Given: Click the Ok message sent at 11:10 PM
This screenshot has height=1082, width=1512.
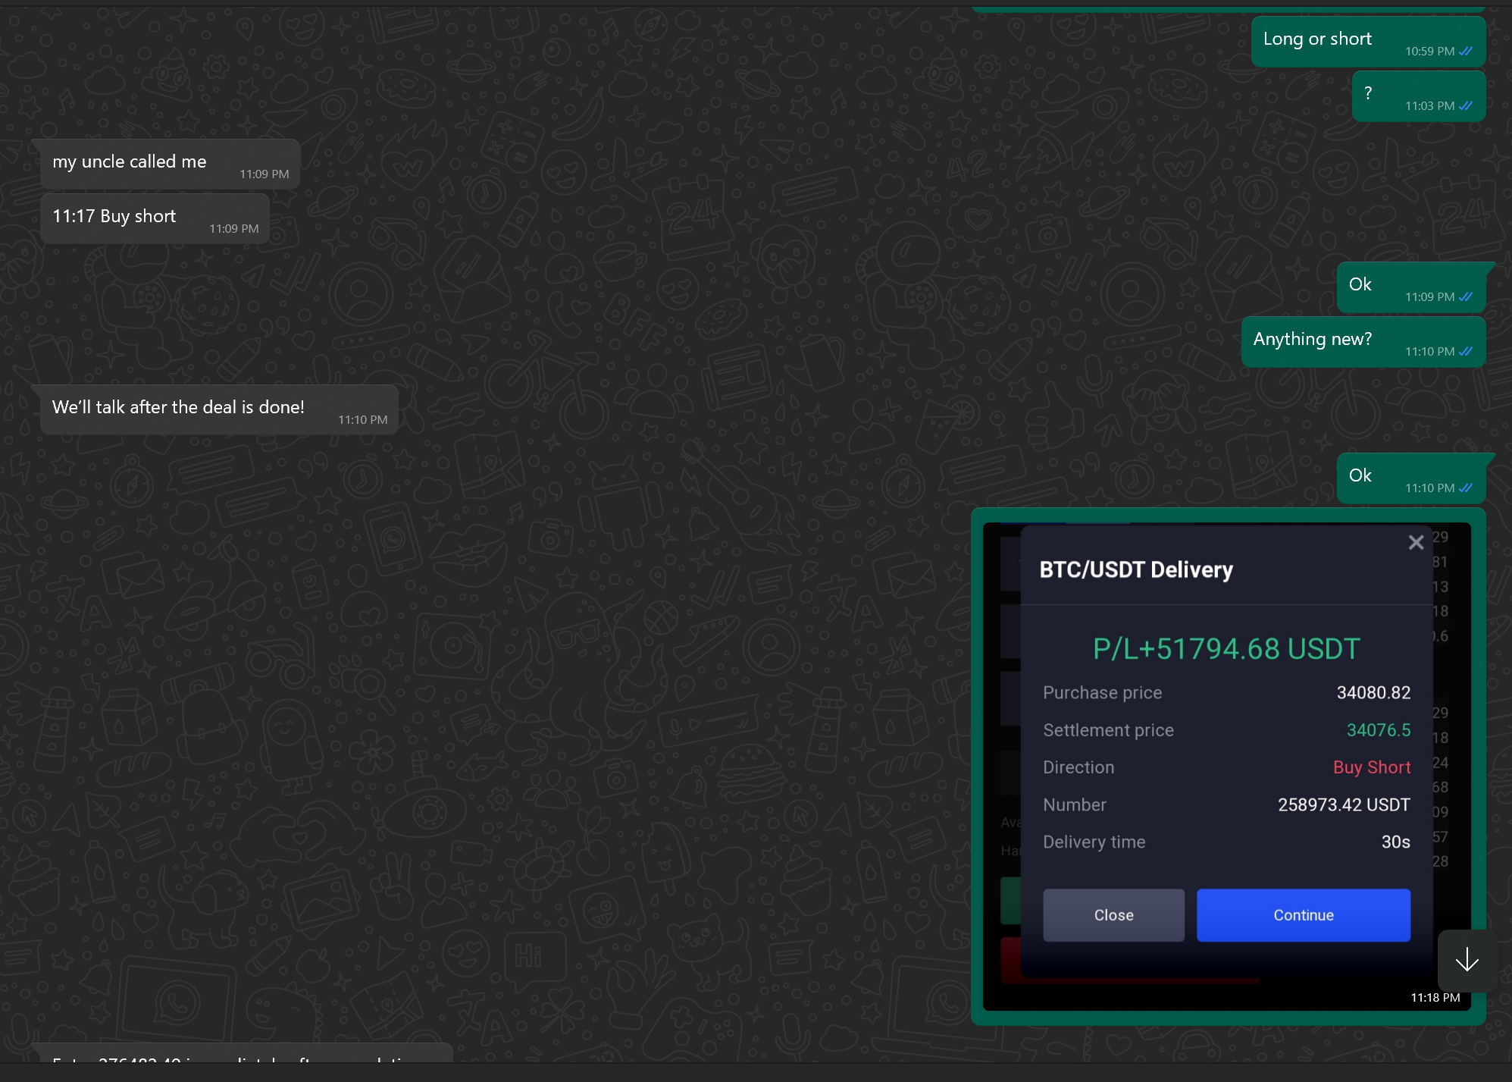Looking at the screenshot, I should click(x=1360, y=476).
